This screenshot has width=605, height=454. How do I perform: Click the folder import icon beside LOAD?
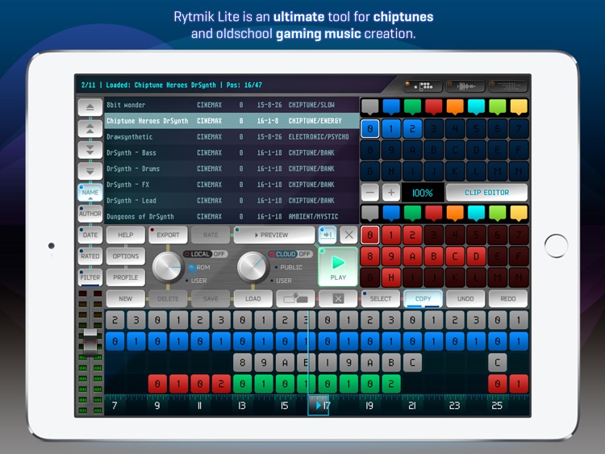[295, 298]
